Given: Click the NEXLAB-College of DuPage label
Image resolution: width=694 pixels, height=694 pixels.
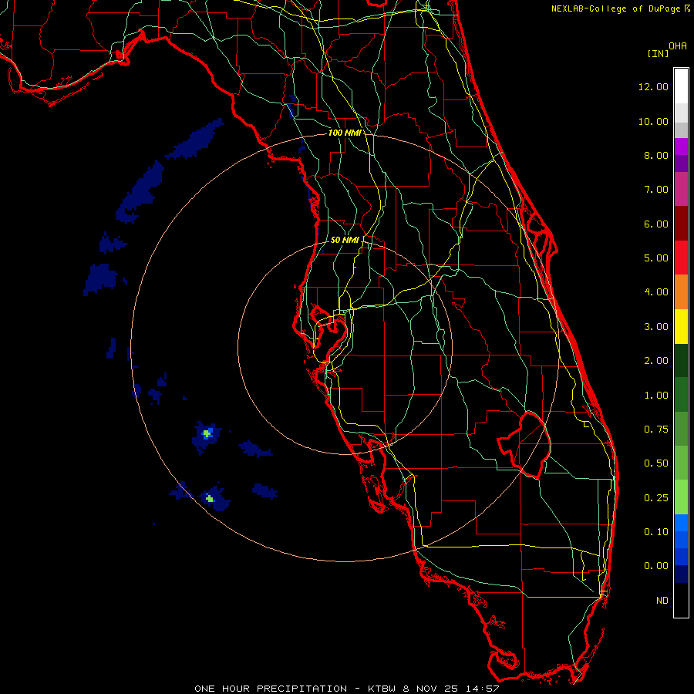Looking at the screenshot, I should click(x=615, y=8).
